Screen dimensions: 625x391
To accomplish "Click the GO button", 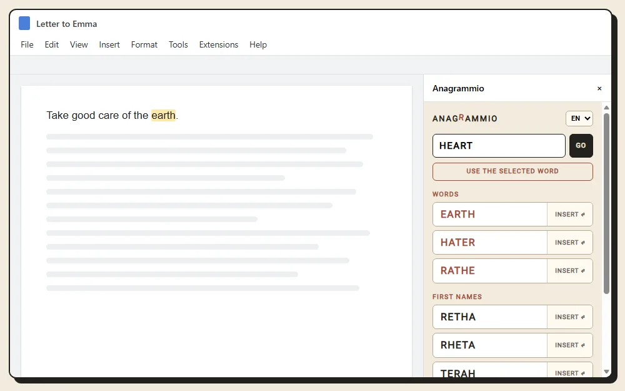I will point(581,146).
